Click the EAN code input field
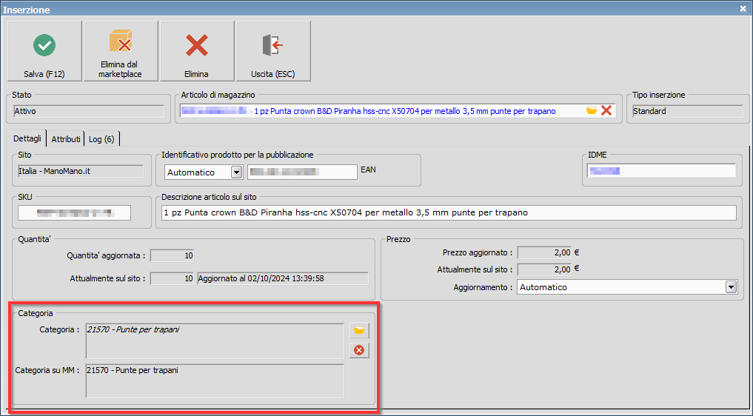Image resolution: width=753 pixels, height=416 pixels. tap(302, 172)
